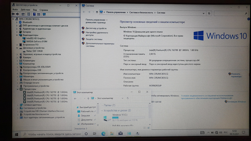Expand Папки (7) group
The width and height of the screenshot is (251, 141).
tap(102, 105)
